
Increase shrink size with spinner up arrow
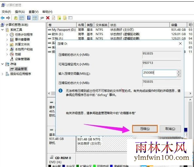[179, 72]
